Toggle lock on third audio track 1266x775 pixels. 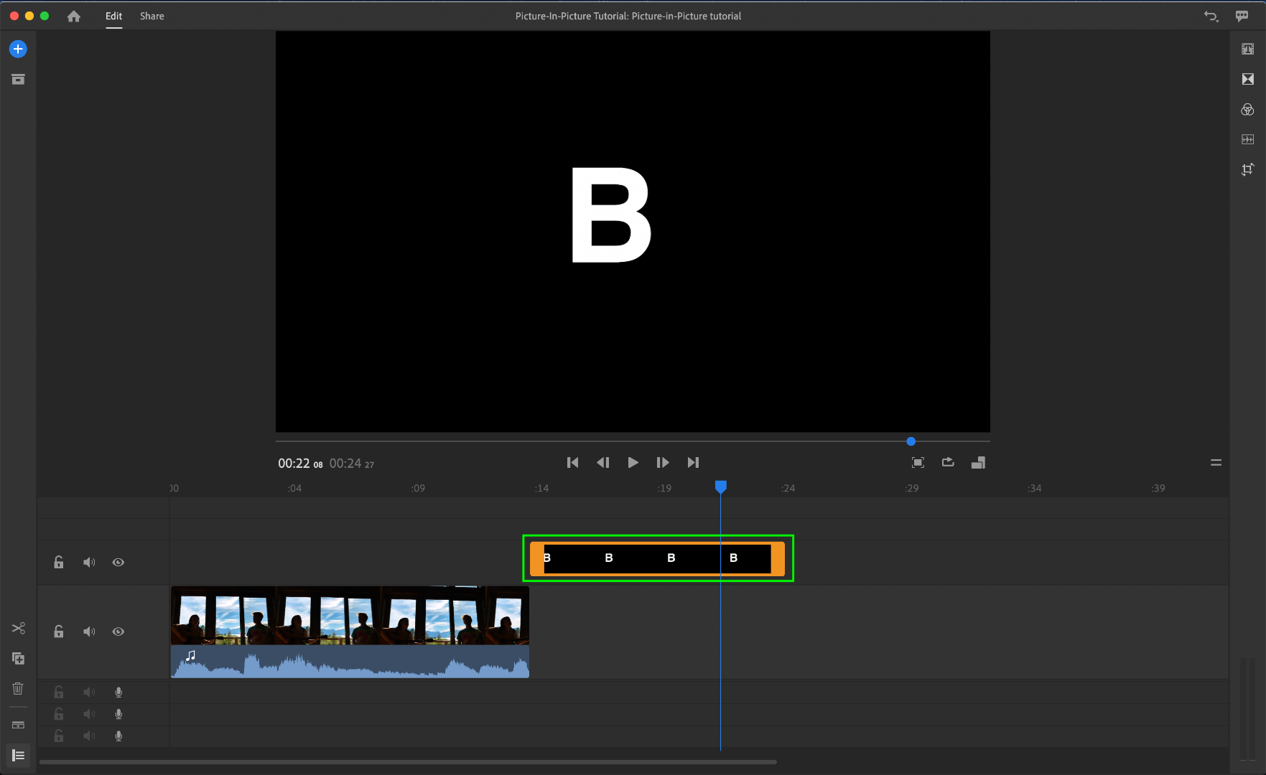click(x=59, y=736)
